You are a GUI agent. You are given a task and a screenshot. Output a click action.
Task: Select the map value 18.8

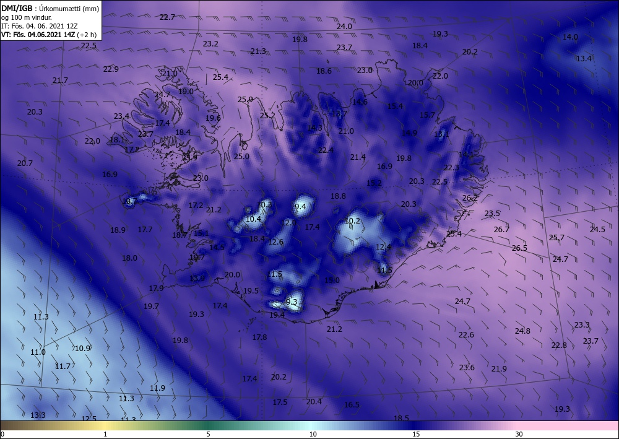click(338, 196)
